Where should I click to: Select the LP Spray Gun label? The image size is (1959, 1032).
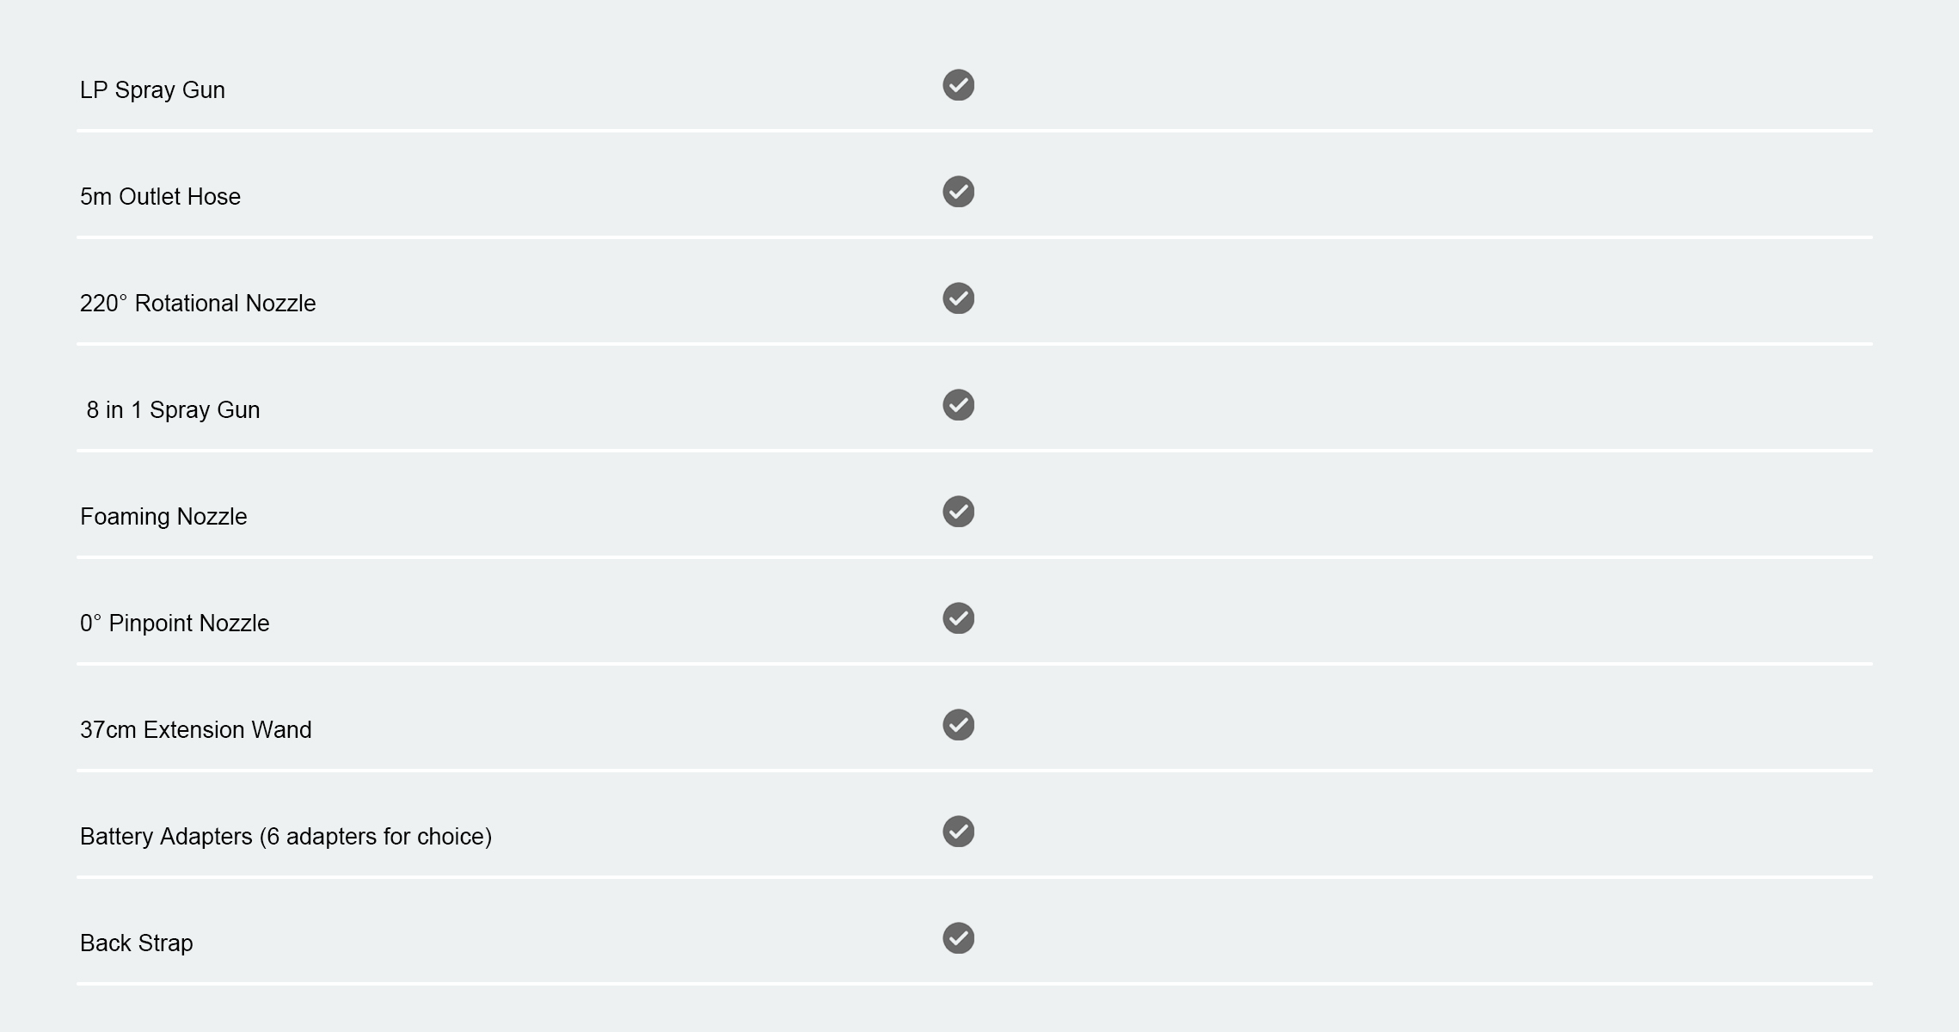point(152,90)
